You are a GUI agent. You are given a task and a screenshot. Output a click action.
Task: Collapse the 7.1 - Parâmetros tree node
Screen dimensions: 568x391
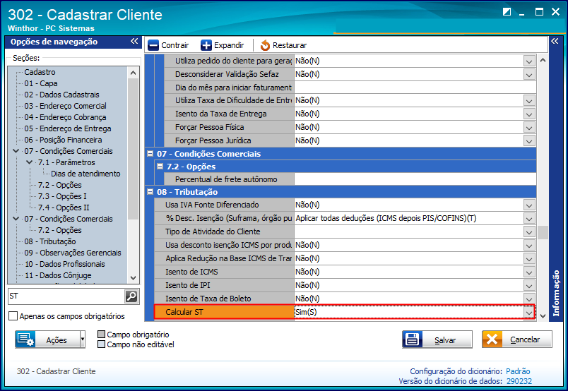click(30, 162)
